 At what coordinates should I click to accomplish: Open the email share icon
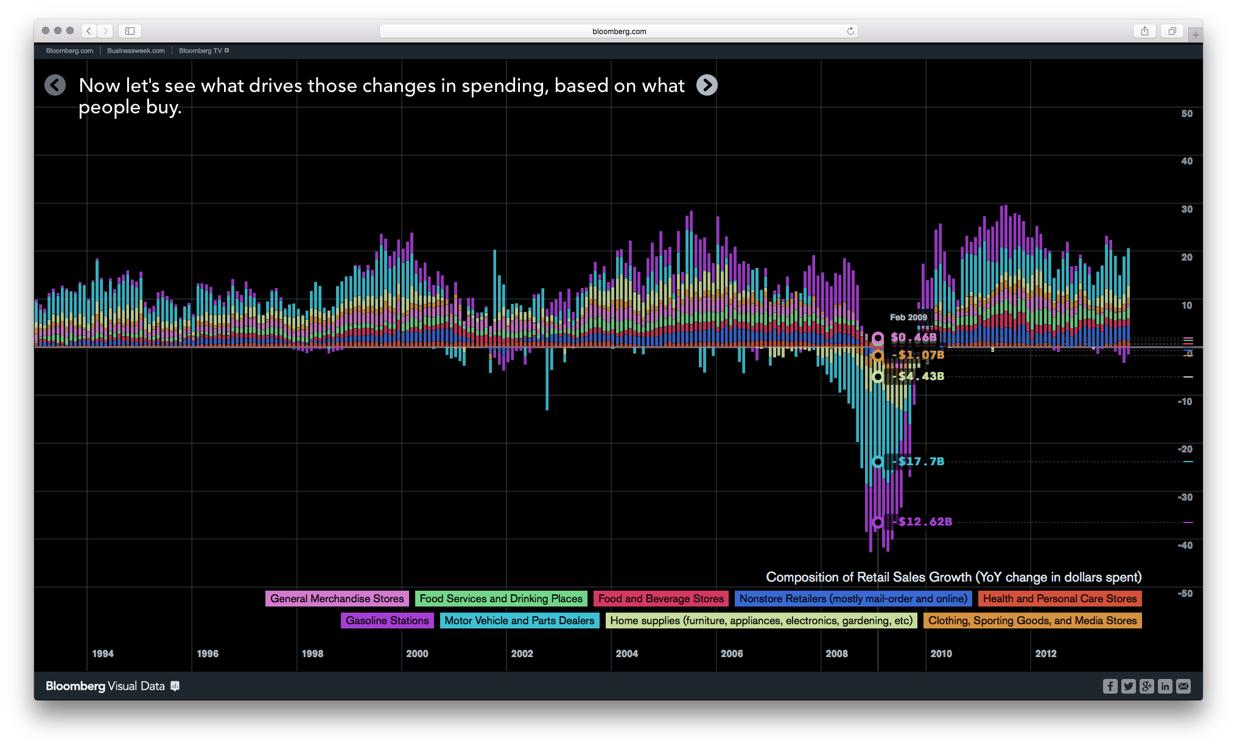click(1183, 686)
